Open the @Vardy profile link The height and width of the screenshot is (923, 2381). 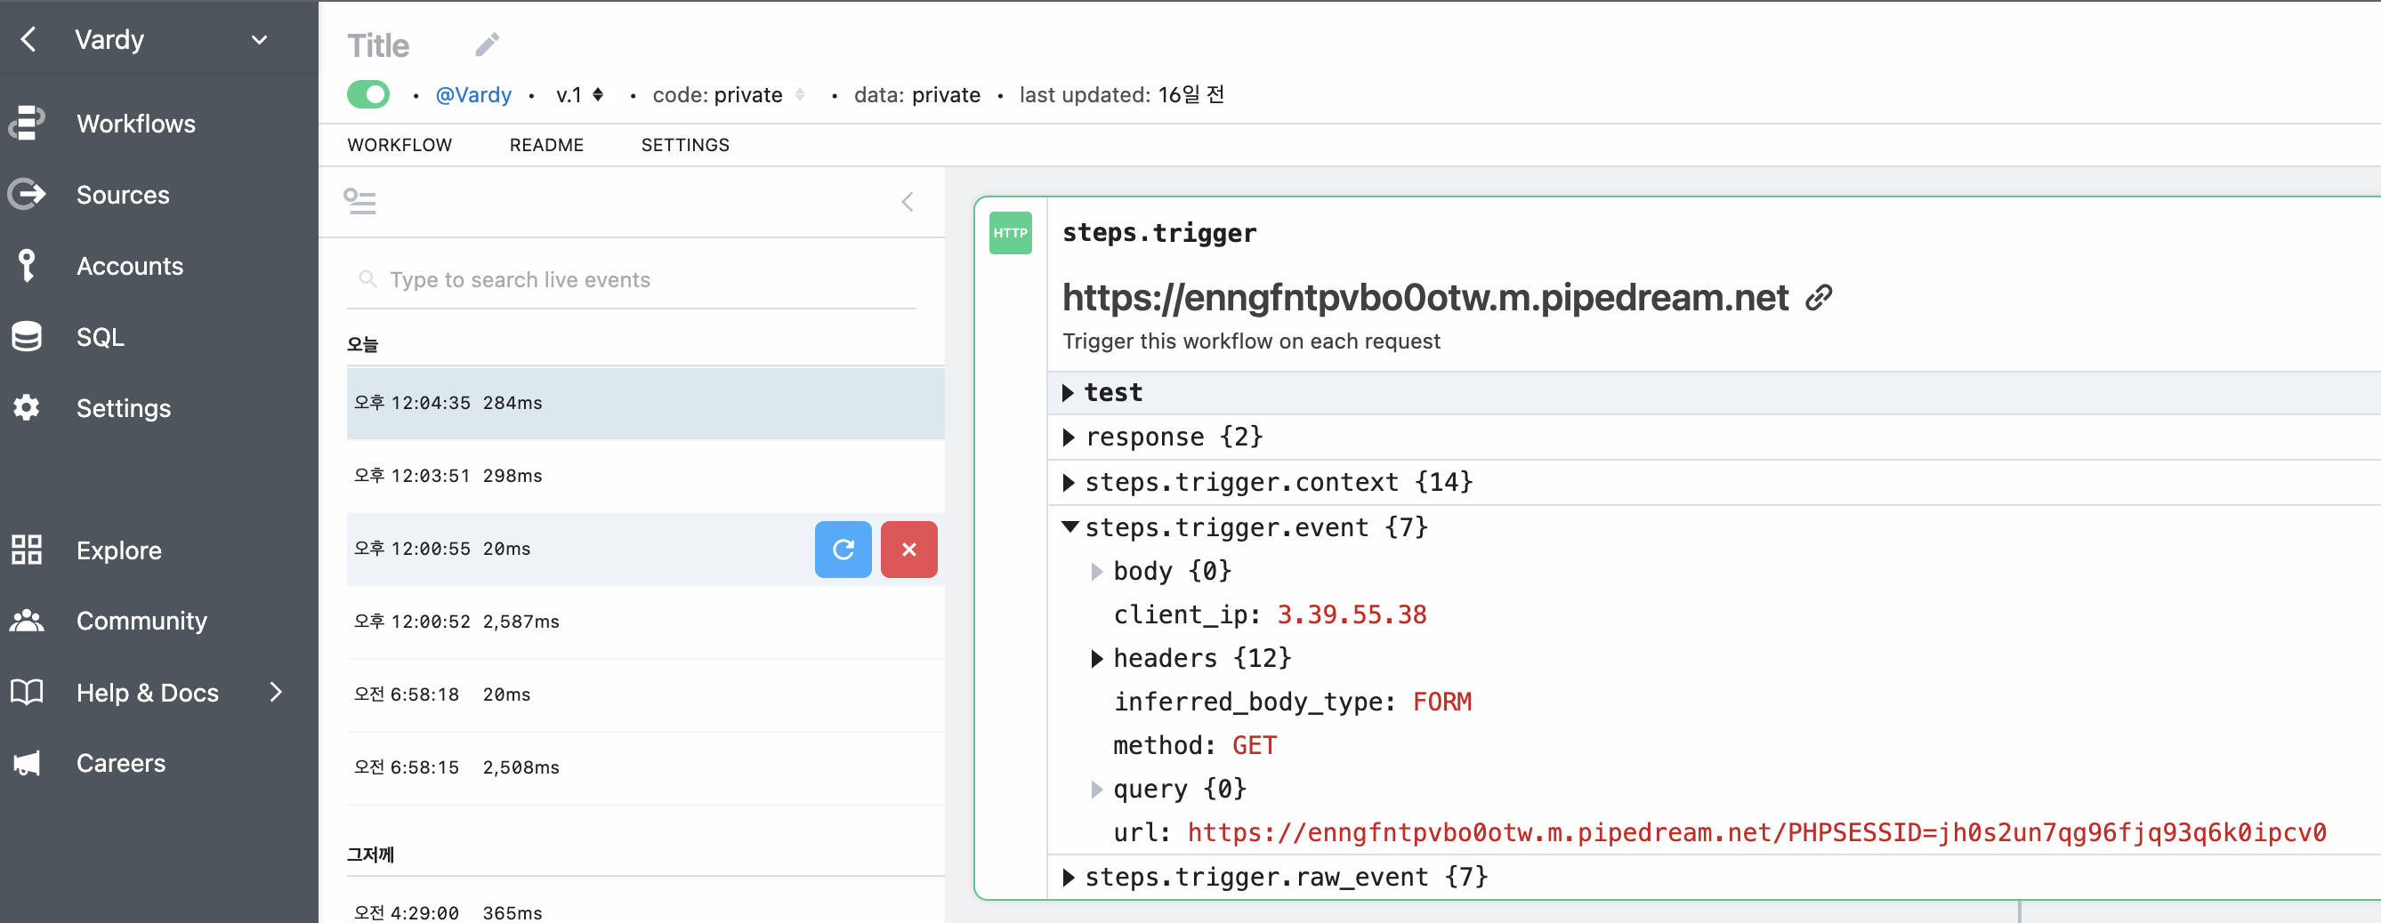pyautogui.click(x=473, y=94)
